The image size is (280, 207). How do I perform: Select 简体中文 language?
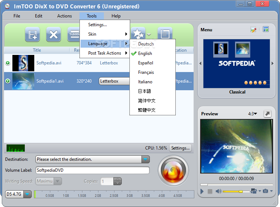152,101
